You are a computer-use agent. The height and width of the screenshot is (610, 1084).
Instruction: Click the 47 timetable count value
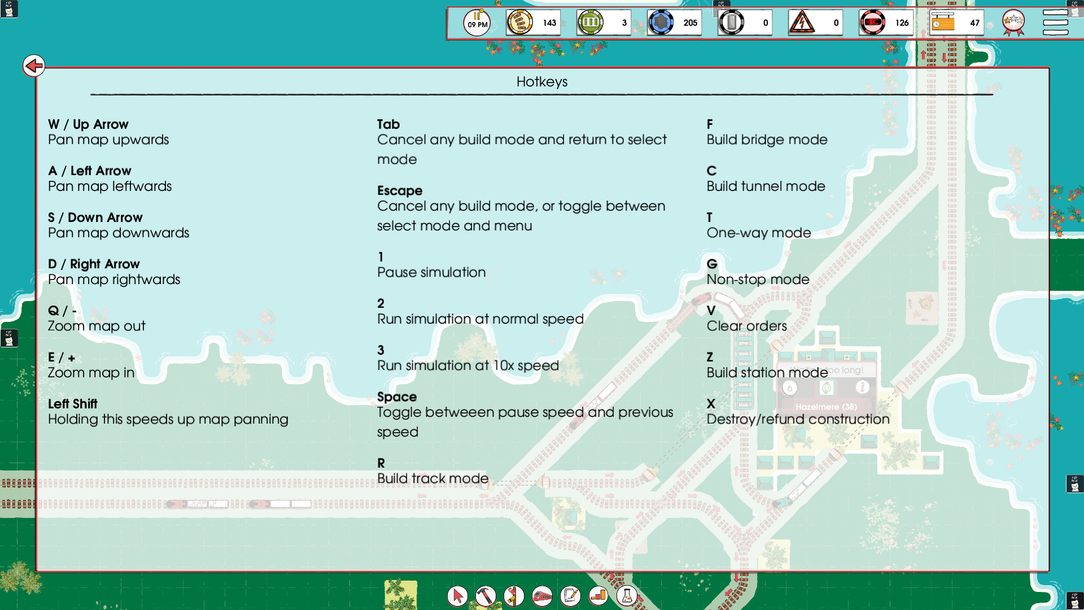tap(974, 23)
